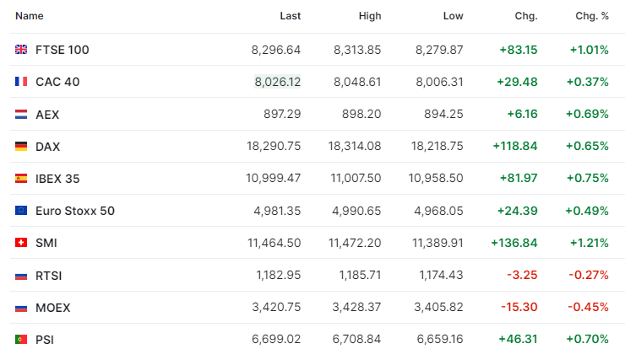The image size is (625, 349).
Task: Click IBEX 35 high value 11,007.50
Action: tap(356, 178)
